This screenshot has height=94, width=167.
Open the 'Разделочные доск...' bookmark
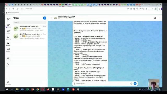(x=13, y=13)
